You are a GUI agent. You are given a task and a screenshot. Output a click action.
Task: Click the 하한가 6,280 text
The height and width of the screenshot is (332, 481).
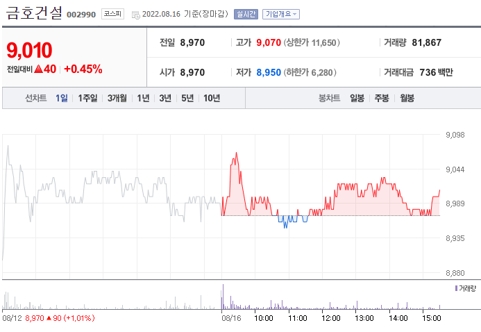click(x=310, y=72)
